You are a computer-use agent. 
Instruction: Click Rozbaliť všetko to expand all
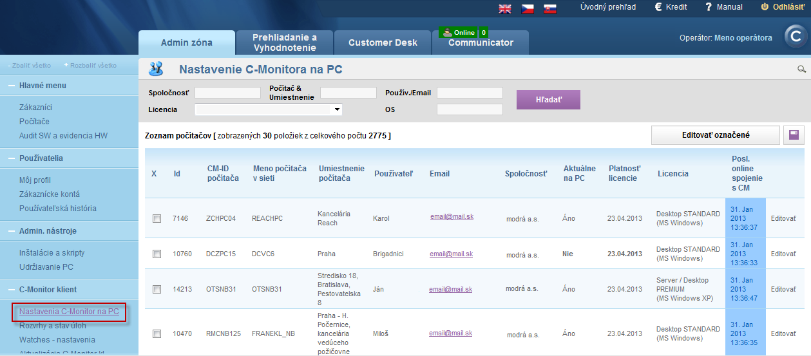click(91, 65)
